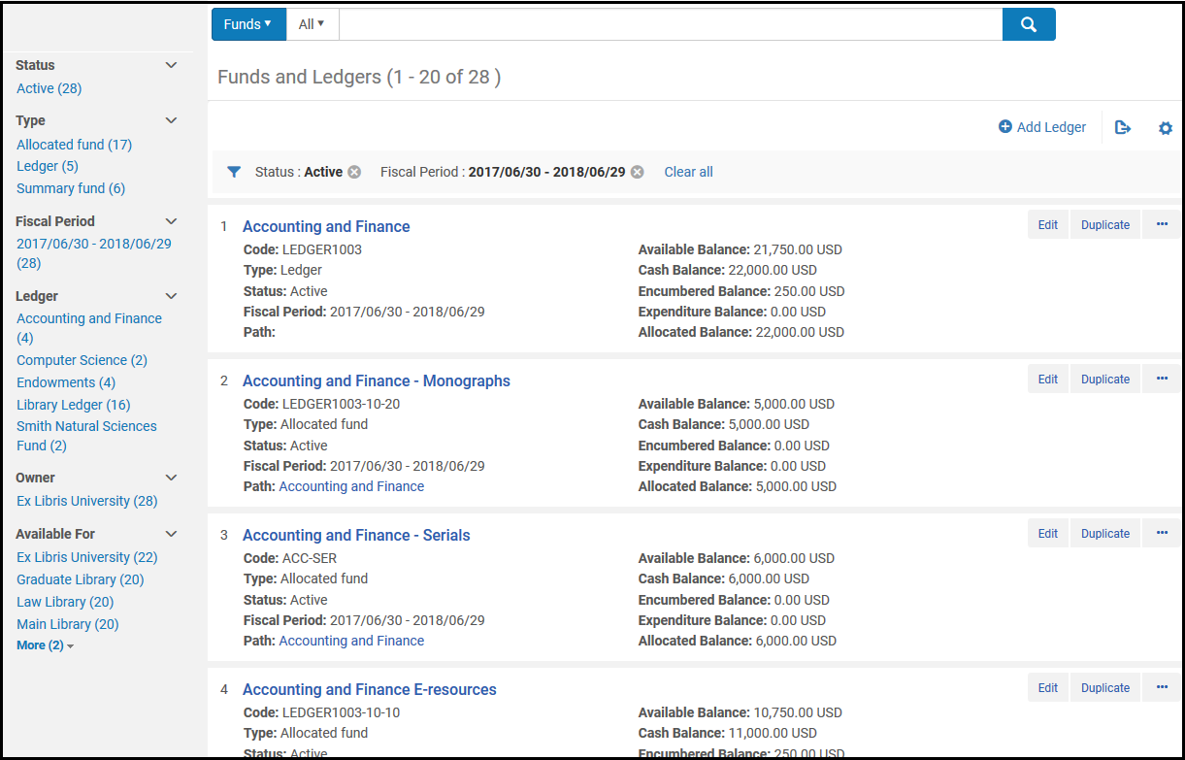This screenshot has width=1185, height=760.
Task: Filter by owner Ex Libris University (28)
Action: pos(86,501)
